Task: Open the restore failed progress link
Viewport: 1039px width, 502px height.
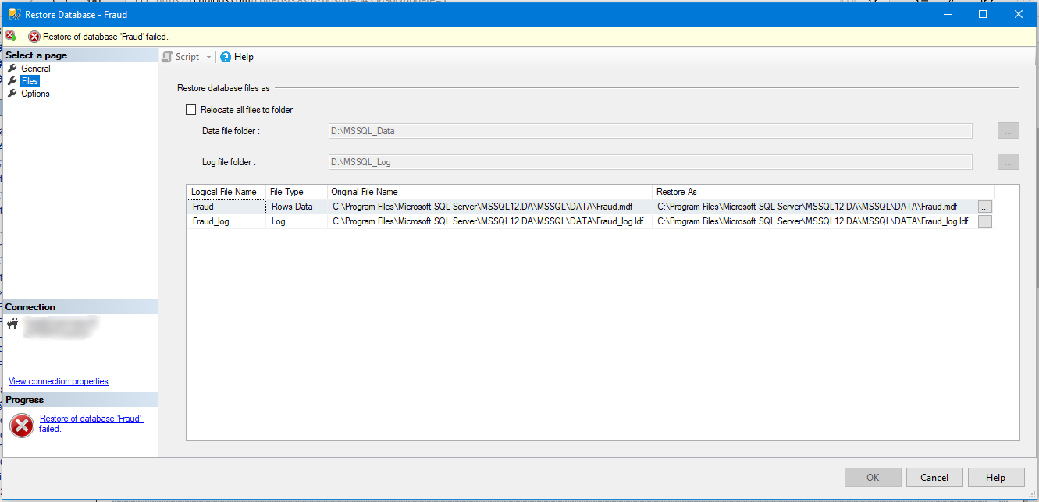Action: (91, 423)
